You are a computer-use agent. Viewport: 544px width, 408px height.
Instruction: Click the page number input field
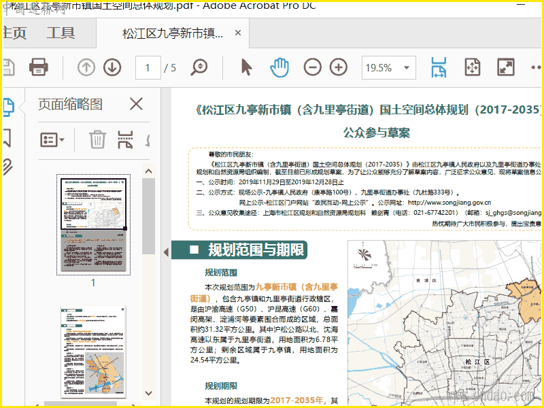point(148,67)
